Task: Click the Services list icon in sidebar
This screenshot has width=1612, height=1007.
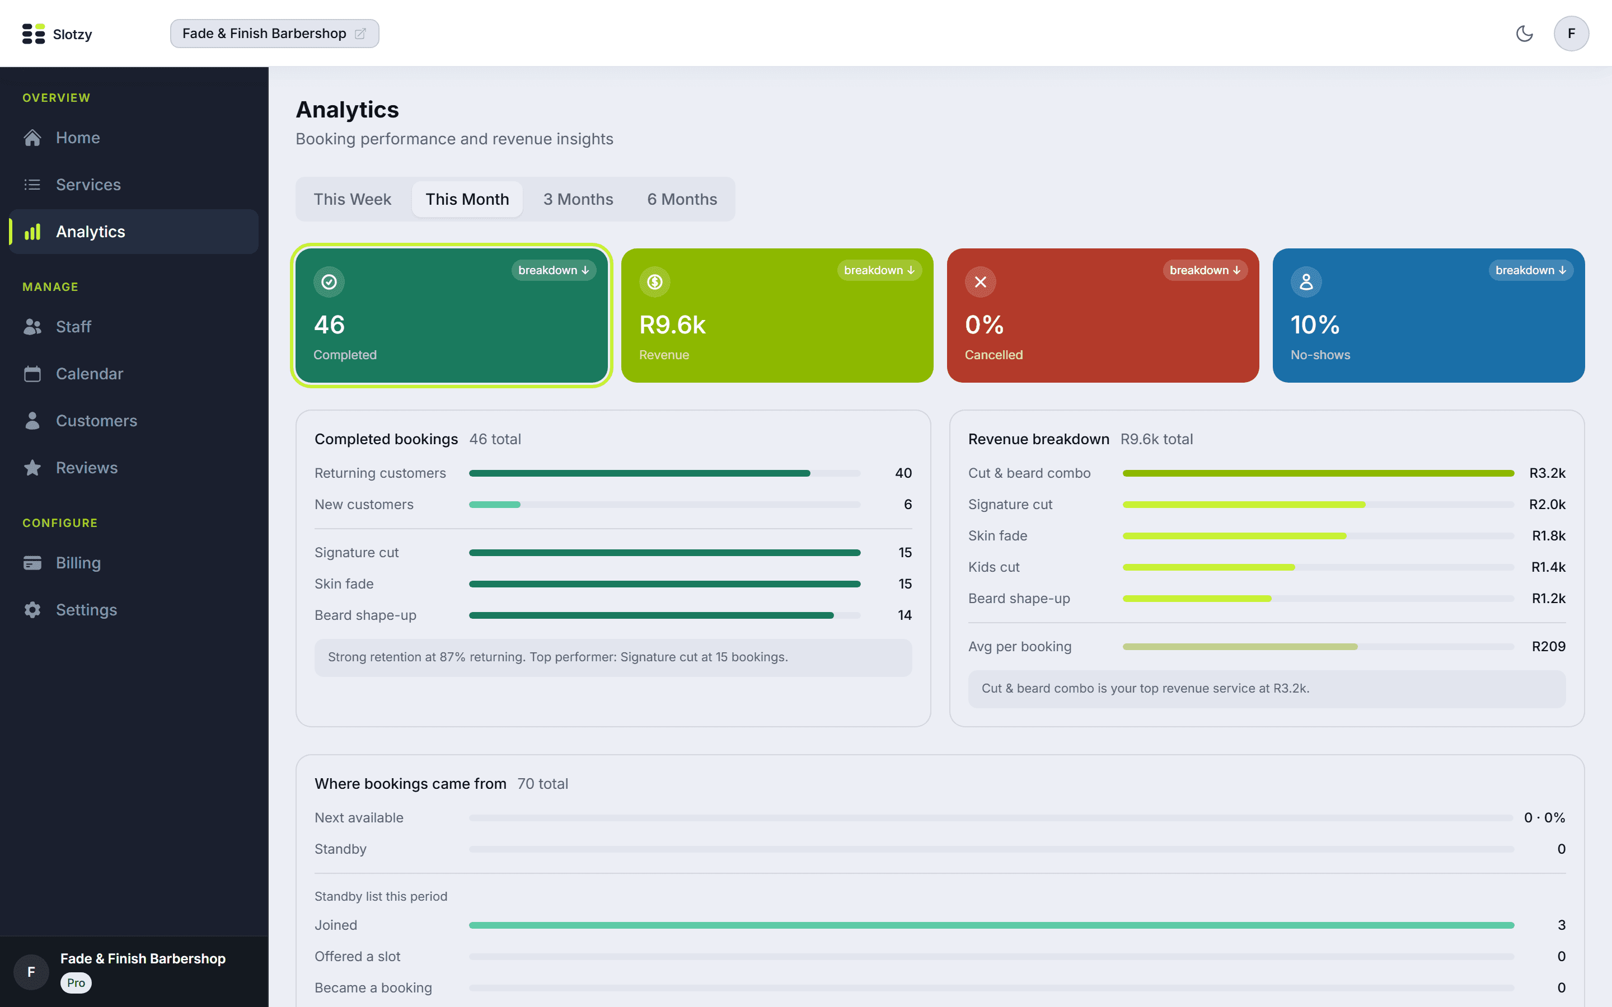Action: [32, 185]
